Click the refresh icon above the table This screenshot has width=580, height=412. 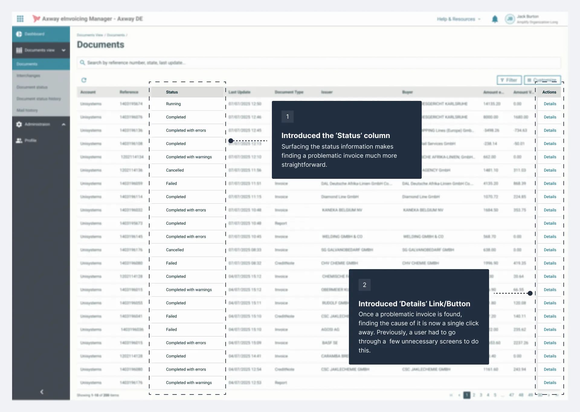(x=84, y=80)
